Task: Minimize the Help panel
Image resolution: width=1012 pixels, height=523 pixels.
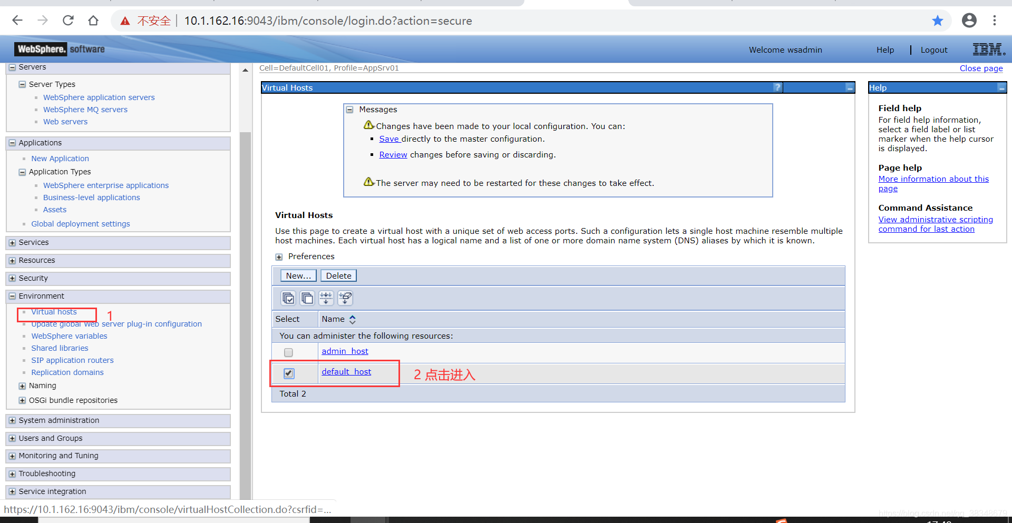Action: [x=1001, y=87]
